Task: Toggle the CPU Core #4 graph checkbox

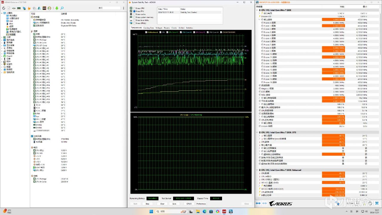Action: coord(207,32)
